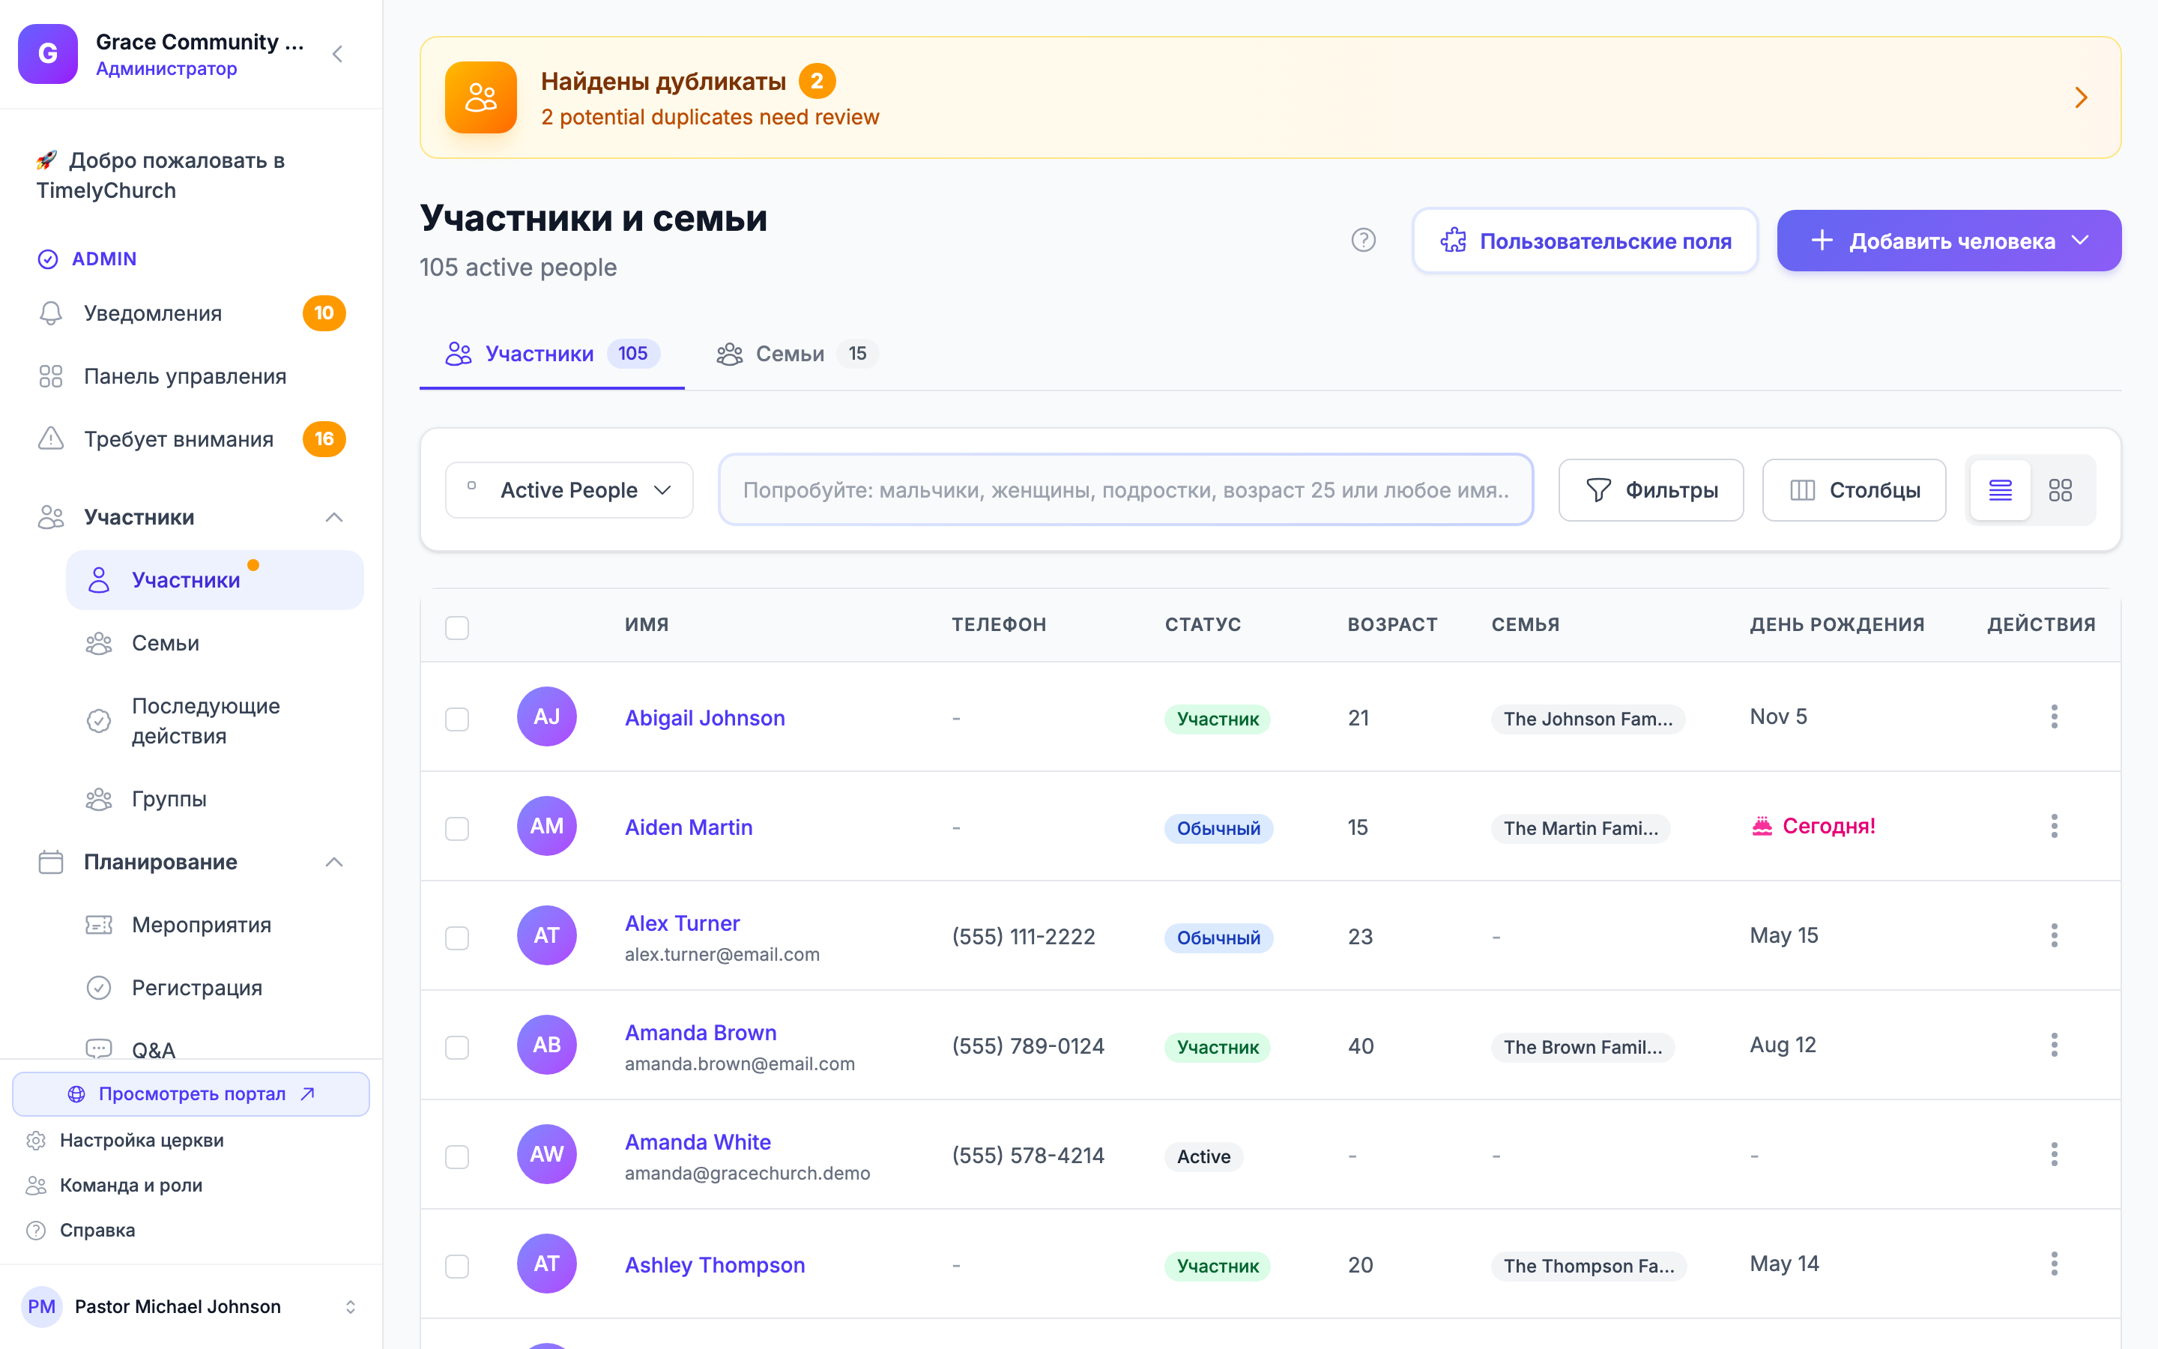Open actions menu for Abigail Johnson
The height and width of the screenshot is (1349, 2158).
(2054, 716)
